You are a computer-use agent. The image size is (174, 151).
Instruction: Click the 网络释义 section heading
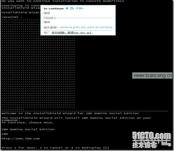click(x=50, y=18)
